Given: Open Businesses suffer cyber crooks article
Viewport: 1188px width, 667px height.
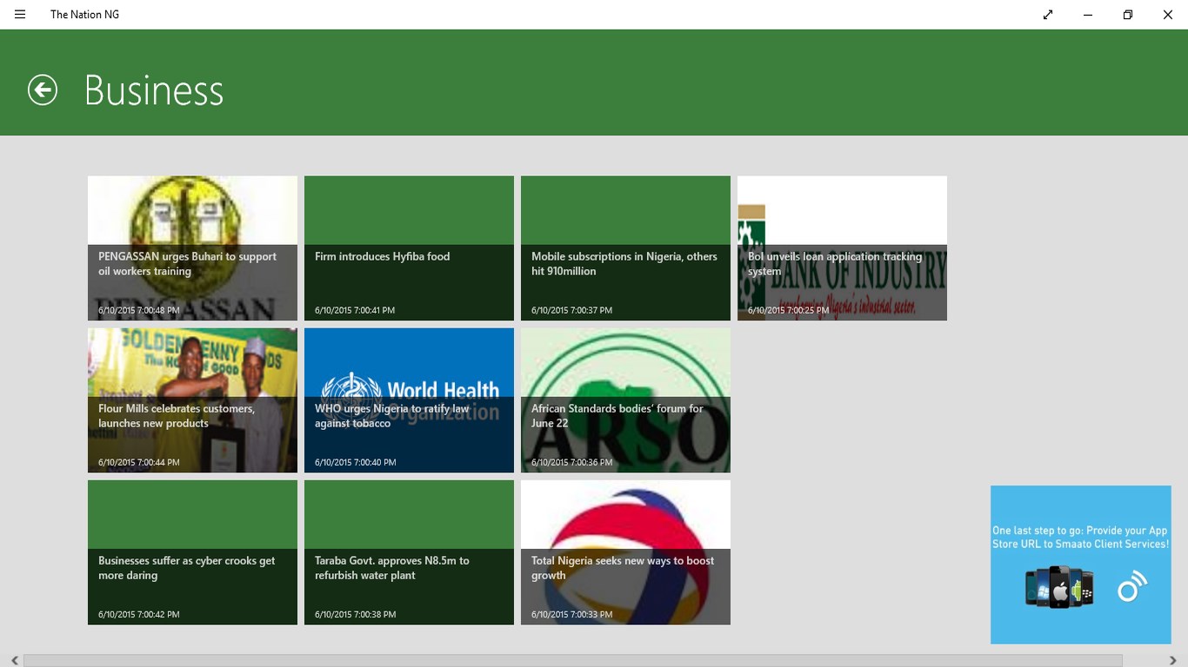Looking at the screenshot, I should (x=192, y=552).
